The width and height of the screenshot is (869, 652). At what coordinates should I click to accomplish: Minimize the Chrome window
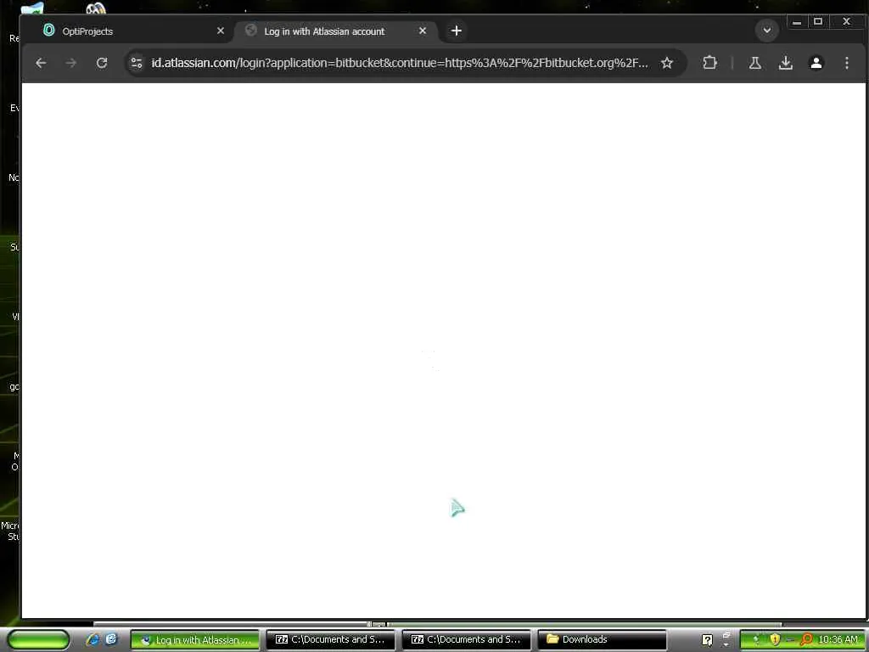[797, 22]
